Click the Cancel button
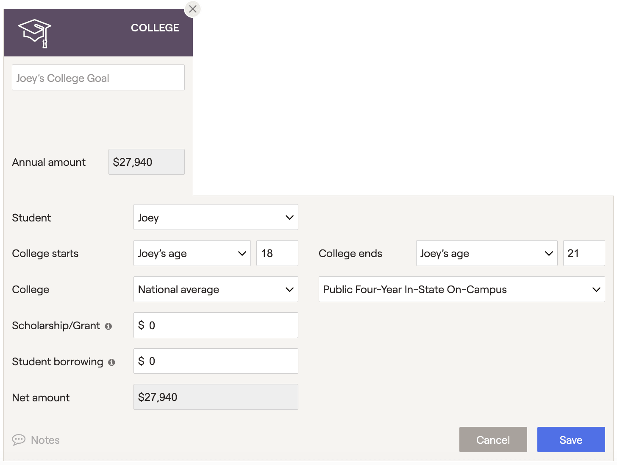The image size is (617, 465). coord(493,440)
